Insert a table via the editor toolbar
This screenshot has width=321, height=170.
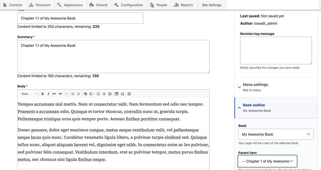pos(116,94)
